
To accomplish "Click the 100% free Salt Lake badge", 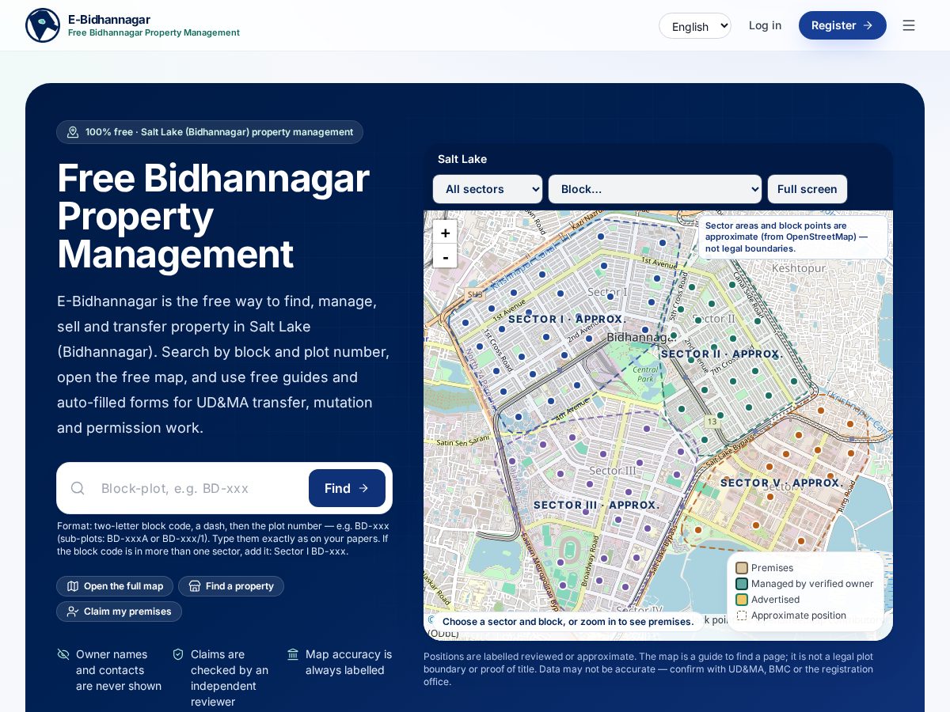I will [210, 132].
